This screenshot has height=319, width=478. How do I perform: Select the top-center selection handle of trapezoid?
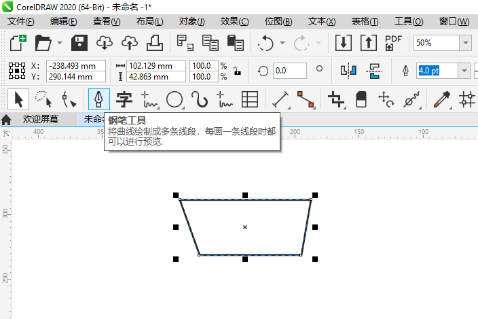point(245,195)
